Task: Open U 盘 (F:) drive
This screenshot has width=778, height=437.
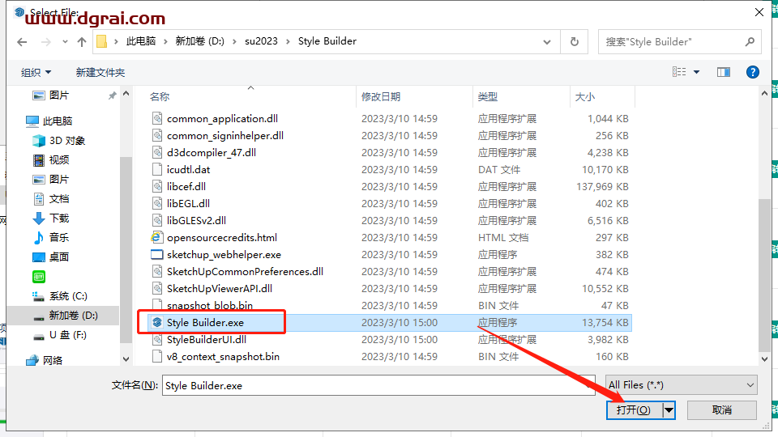Action: [x=67, y=335]
